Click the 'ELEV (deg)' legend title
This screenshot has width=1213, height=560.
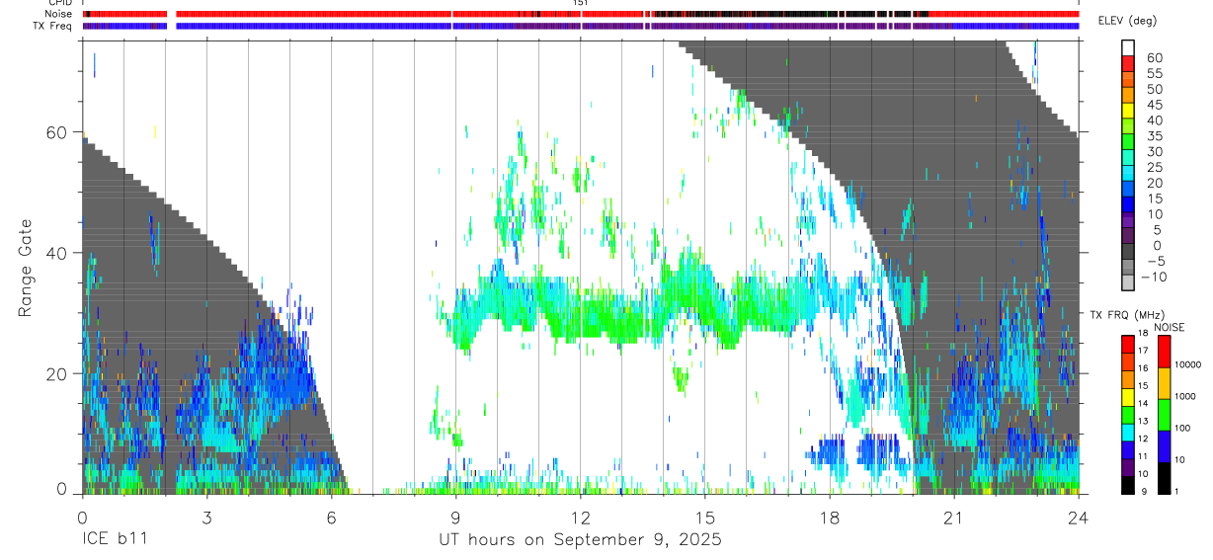(1128, 21)
